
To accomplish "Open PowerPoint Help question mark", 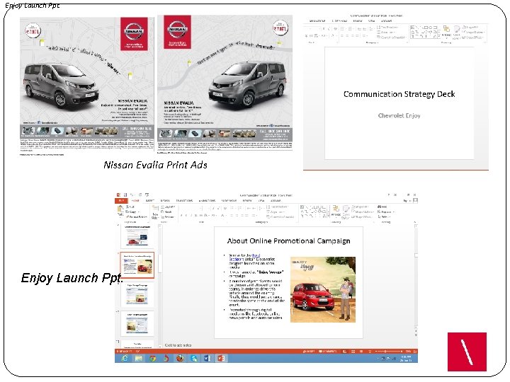I will pyautogui.click(x=389, y=195).
